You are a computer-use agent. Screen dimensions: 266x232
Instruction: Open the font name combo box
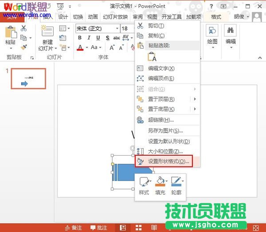pyautogui.click(x=97, y=28)
